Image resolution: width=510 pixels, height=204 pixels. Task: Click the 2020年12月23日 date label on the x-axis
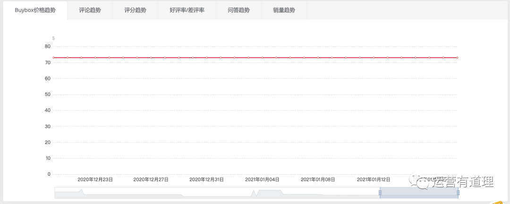(x=95, y=180)
